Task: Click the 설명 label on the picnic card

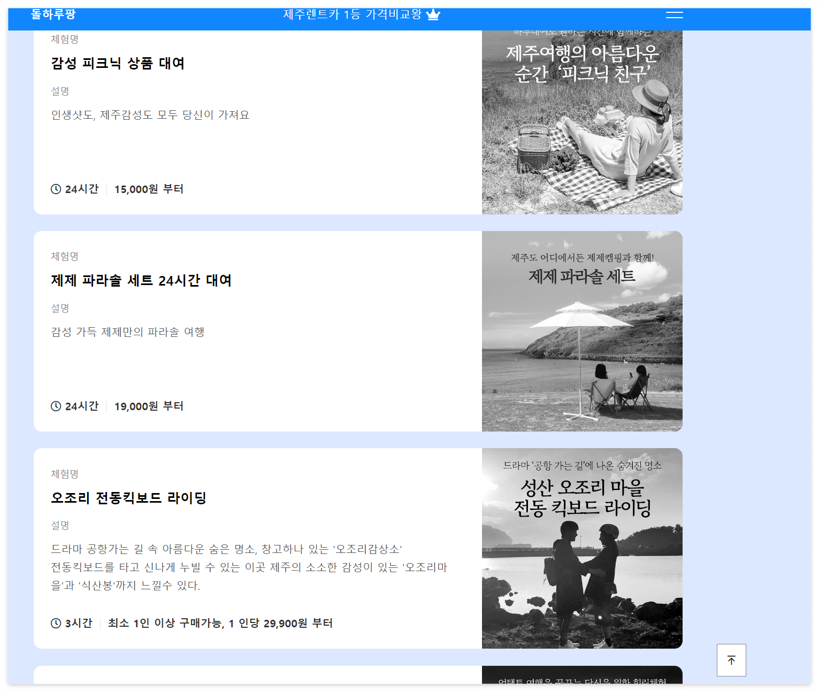Action: pyautogui.click(x=60, y=91)
